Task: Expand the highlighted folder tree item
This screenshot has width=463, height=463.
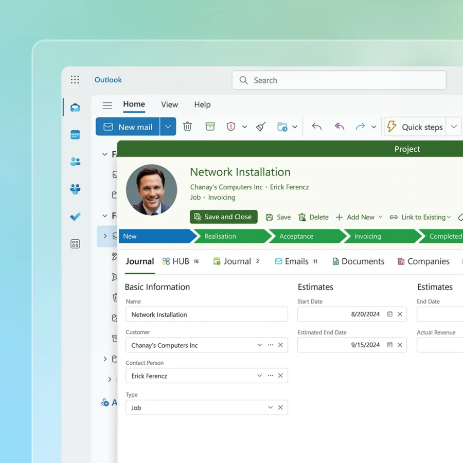Action: pyautogui.click(x=105, y=236)
